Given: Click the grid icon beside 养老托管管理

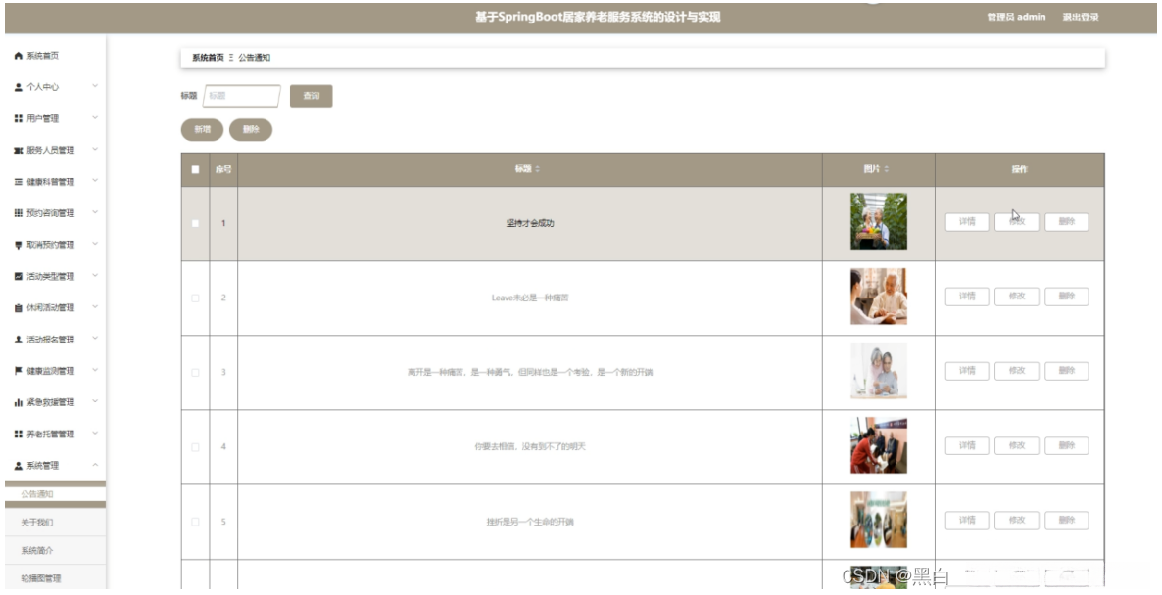Looking at the screenshot, I should [19, 435].
